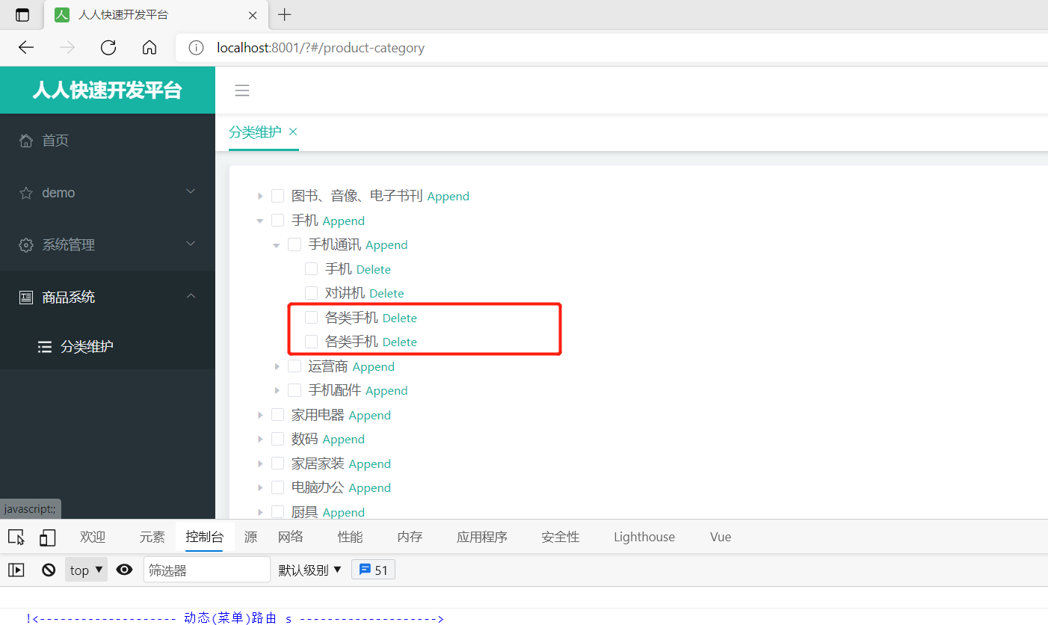The width and height of the screenshot is (1048, 625).
Task: Open the 内存 DevTools tab
Action: tap(410, 537)
